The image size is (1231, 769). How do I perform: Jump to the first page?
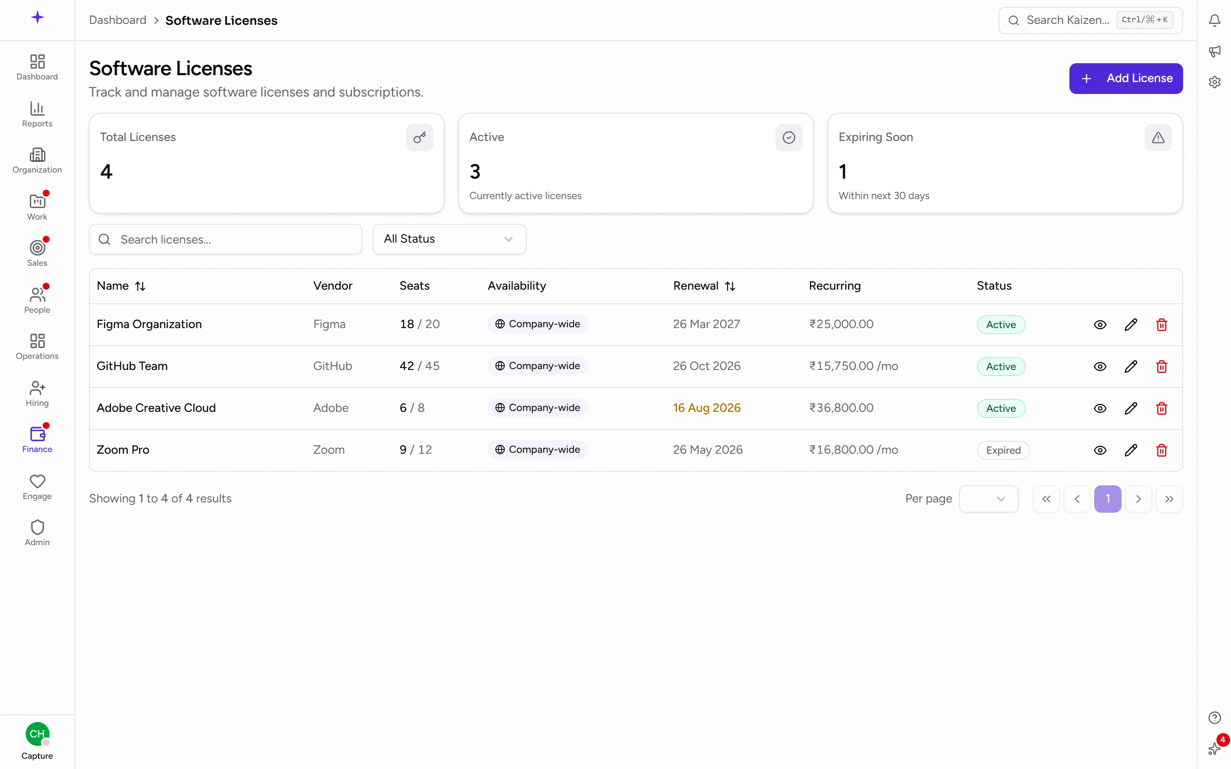point(1046,499)
